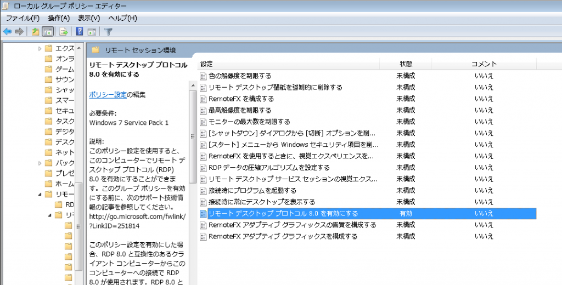
Task: Select シャッ folder in tree
Action: click(65, 90)
